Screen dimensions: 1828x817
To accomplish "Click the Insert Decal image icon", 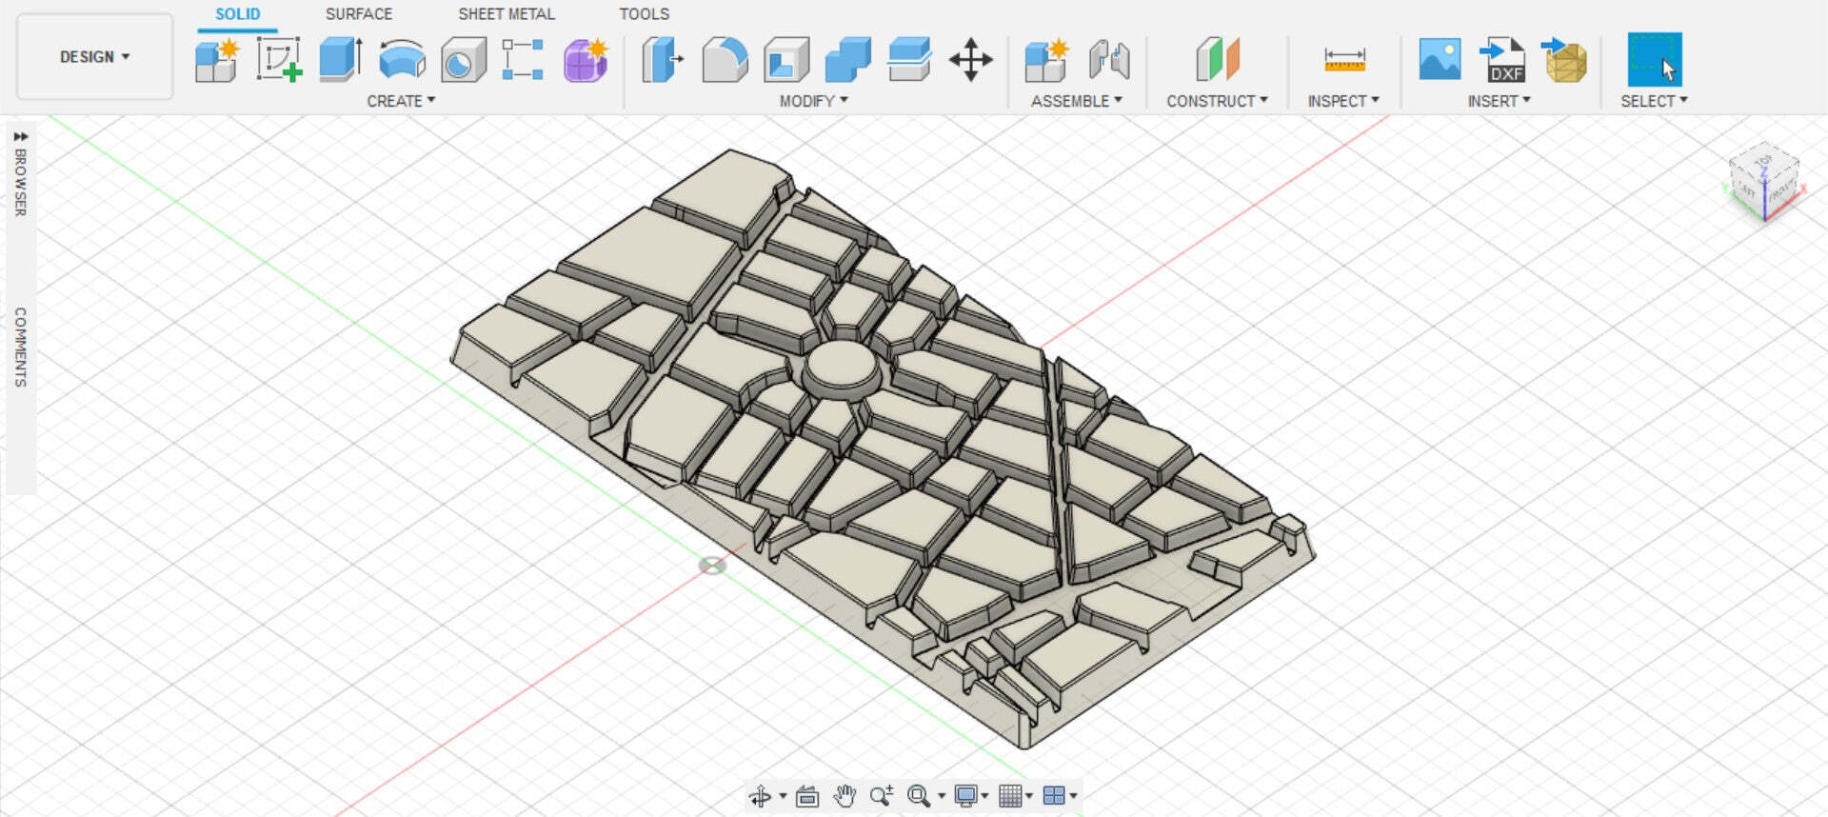I will [x=1440, y=60].
